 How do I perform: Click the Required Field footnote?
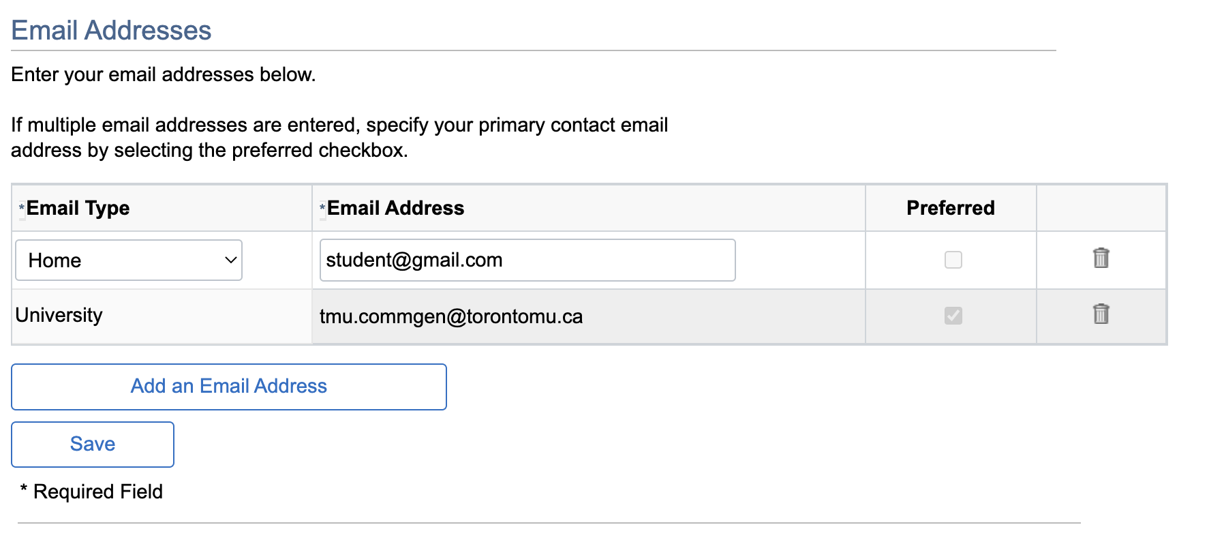click(98, 492)
